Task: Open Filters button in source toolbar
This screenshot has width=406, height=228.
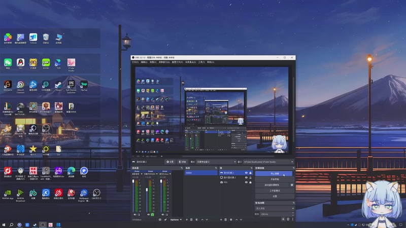Action: click(183, 162)
